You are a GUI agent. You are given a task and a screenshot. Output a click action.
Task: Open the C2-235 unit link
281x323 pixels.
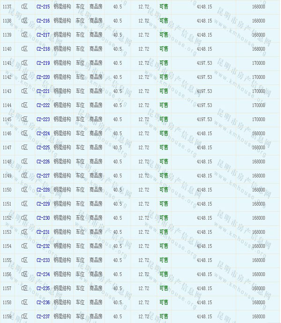tap(43, 288)
